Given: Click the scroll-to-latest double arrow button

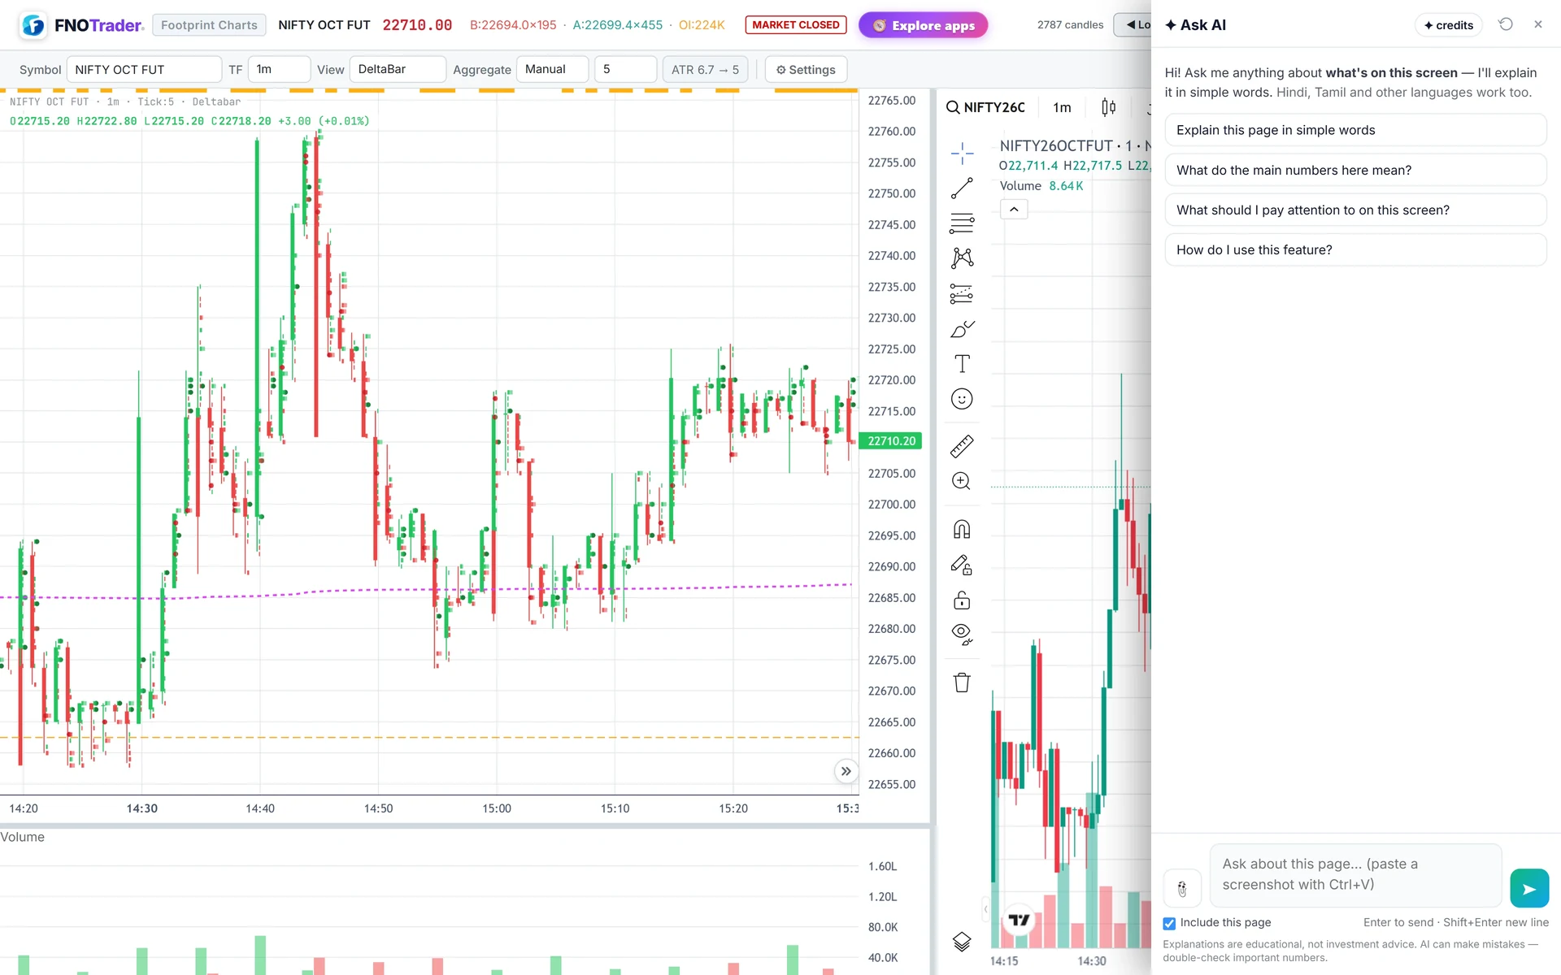Looking at the screenshot, I should tap(846, 771).
